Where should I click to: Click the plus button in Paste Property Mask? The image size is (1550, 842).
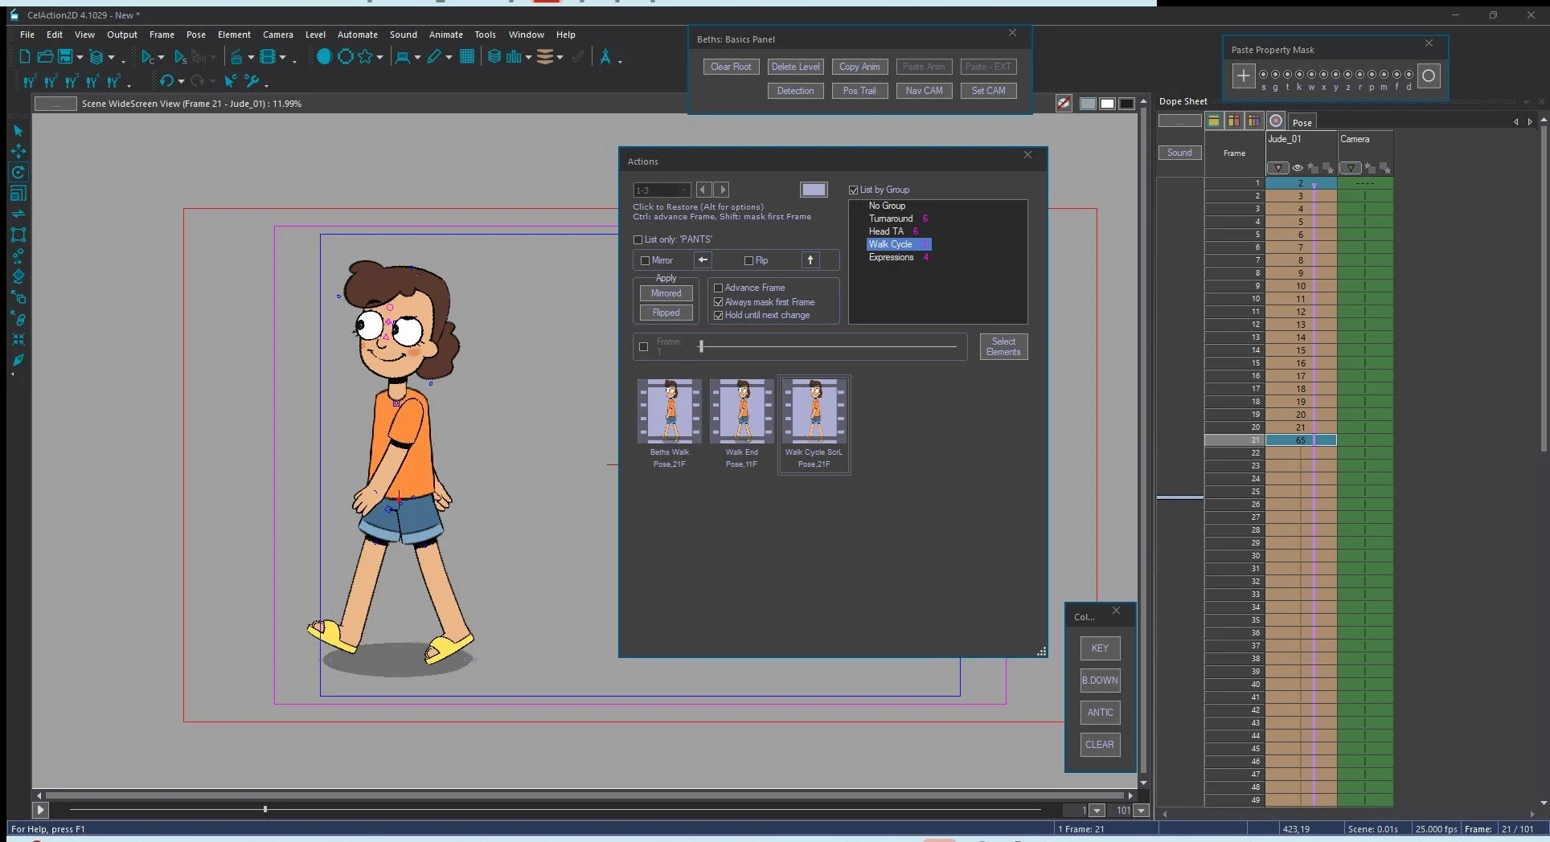click(1243, 76)
